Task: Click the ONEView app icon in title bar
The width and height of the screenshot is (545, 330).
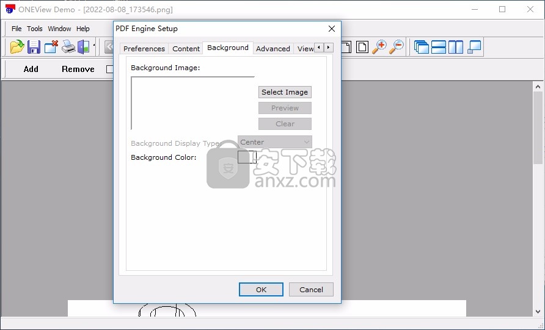Action: coord(10,9)
